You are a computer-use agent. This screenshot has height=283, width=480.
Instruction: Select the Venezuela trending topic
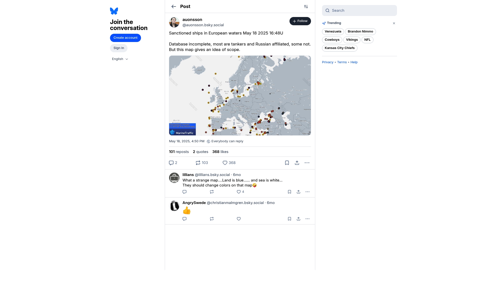pyautogui.click(x=333, y=31)
